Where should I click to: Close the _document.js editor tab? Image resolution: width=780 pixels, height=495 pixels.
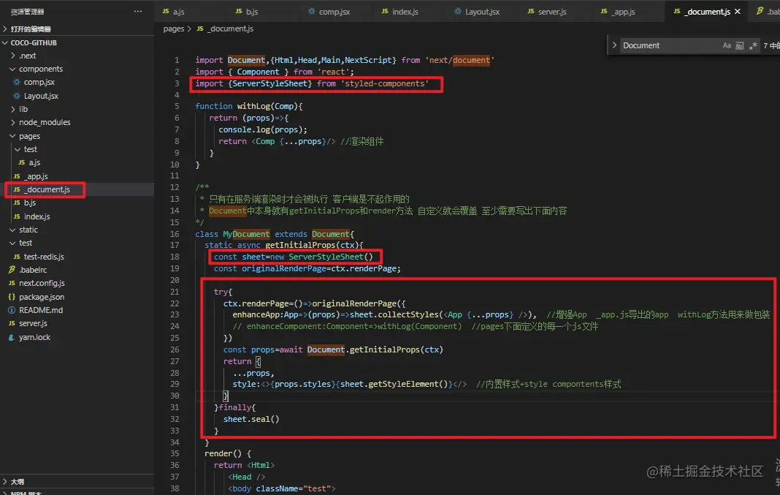coord(737,12)
